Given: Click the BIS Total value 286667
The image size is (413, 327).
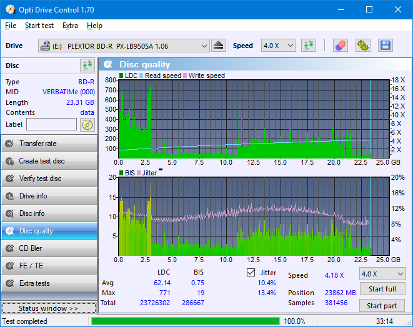Looking at the screenshot, I should [193, 303].
